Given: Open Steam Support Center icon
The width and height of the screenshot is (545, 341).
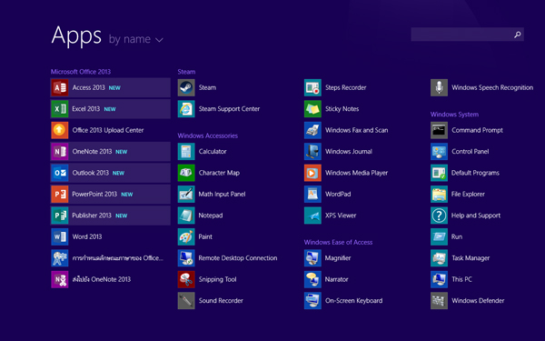Looking at the screenshot, I should tap(186, 109).
